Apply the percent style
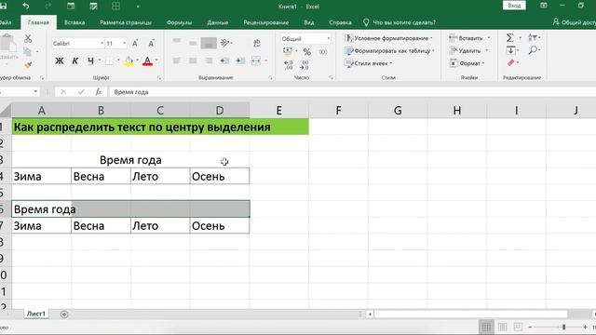The image size is (596, 335). point(306,52)
